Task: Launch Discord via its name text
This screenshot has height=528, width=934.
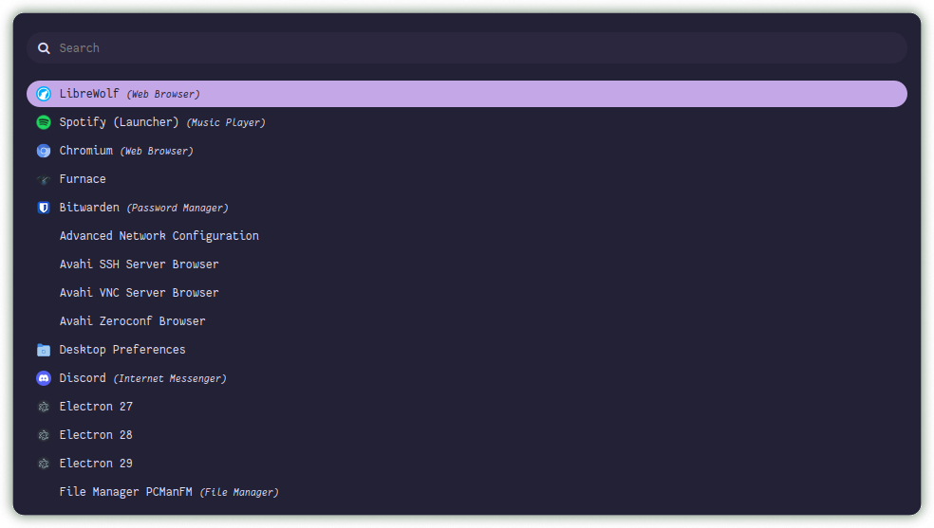Action: [83, 378]
